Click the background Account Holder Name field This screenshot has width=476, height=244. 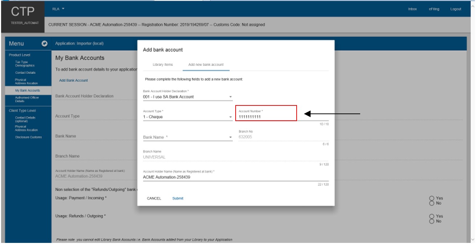click(96, 176)
